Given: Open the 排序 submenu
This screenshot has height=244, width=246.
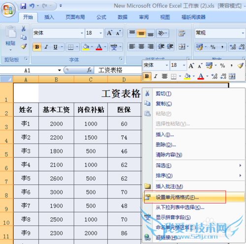Looking at the screenshot, I should pyautogui.click(x=194, y=175).
